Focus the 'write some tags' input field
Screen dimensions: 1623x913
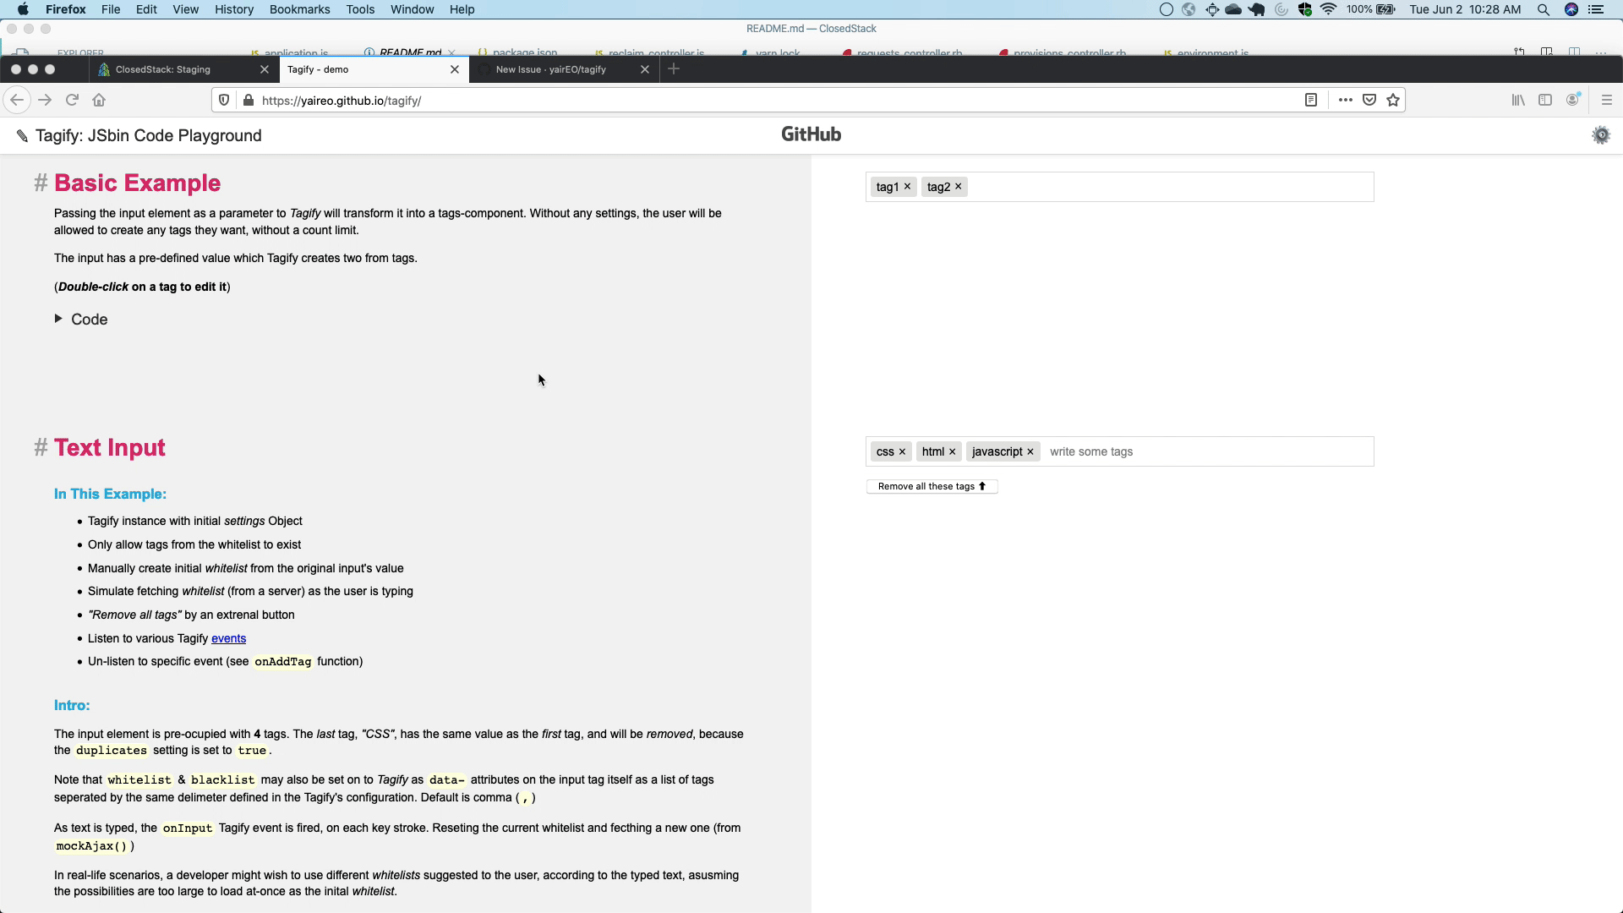pyautogui.click(x=1207, y=451)
